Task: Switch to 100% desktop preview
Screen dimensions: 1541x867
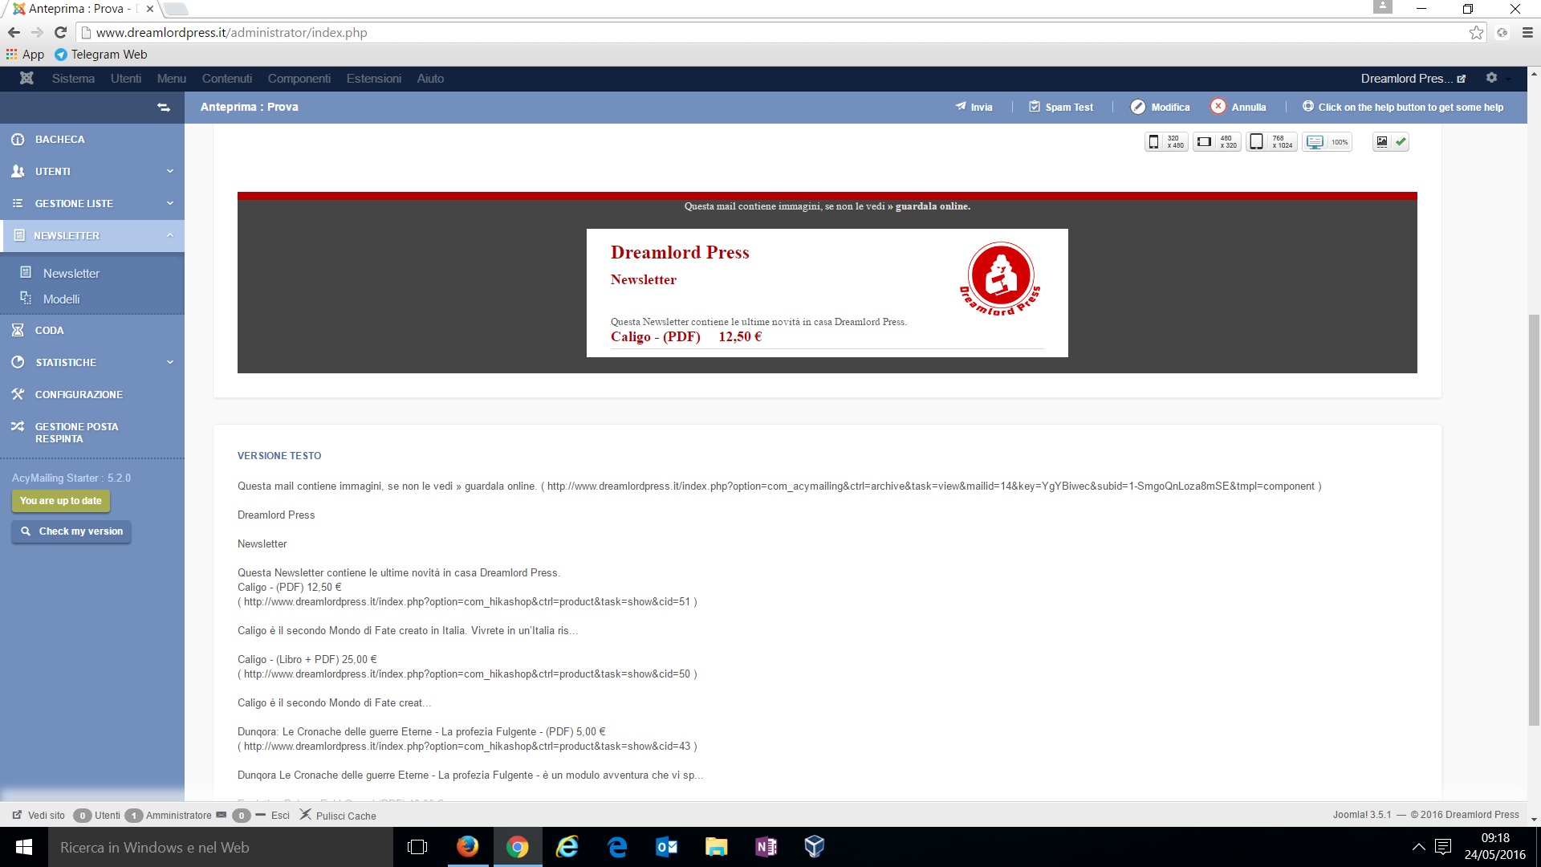Action: (x=1326, y=142)
